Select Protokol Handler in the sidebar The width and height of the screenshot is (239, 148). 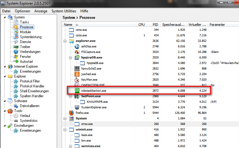(32, 86)
